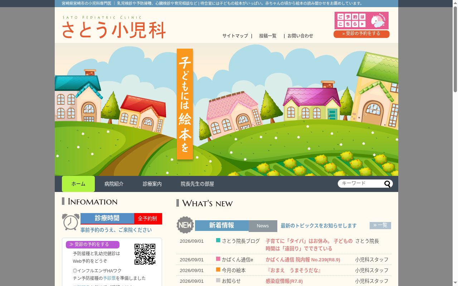Click the 新着情報 heading tab
This screenshot has width=458, height=286.
[x=221, y=226]
